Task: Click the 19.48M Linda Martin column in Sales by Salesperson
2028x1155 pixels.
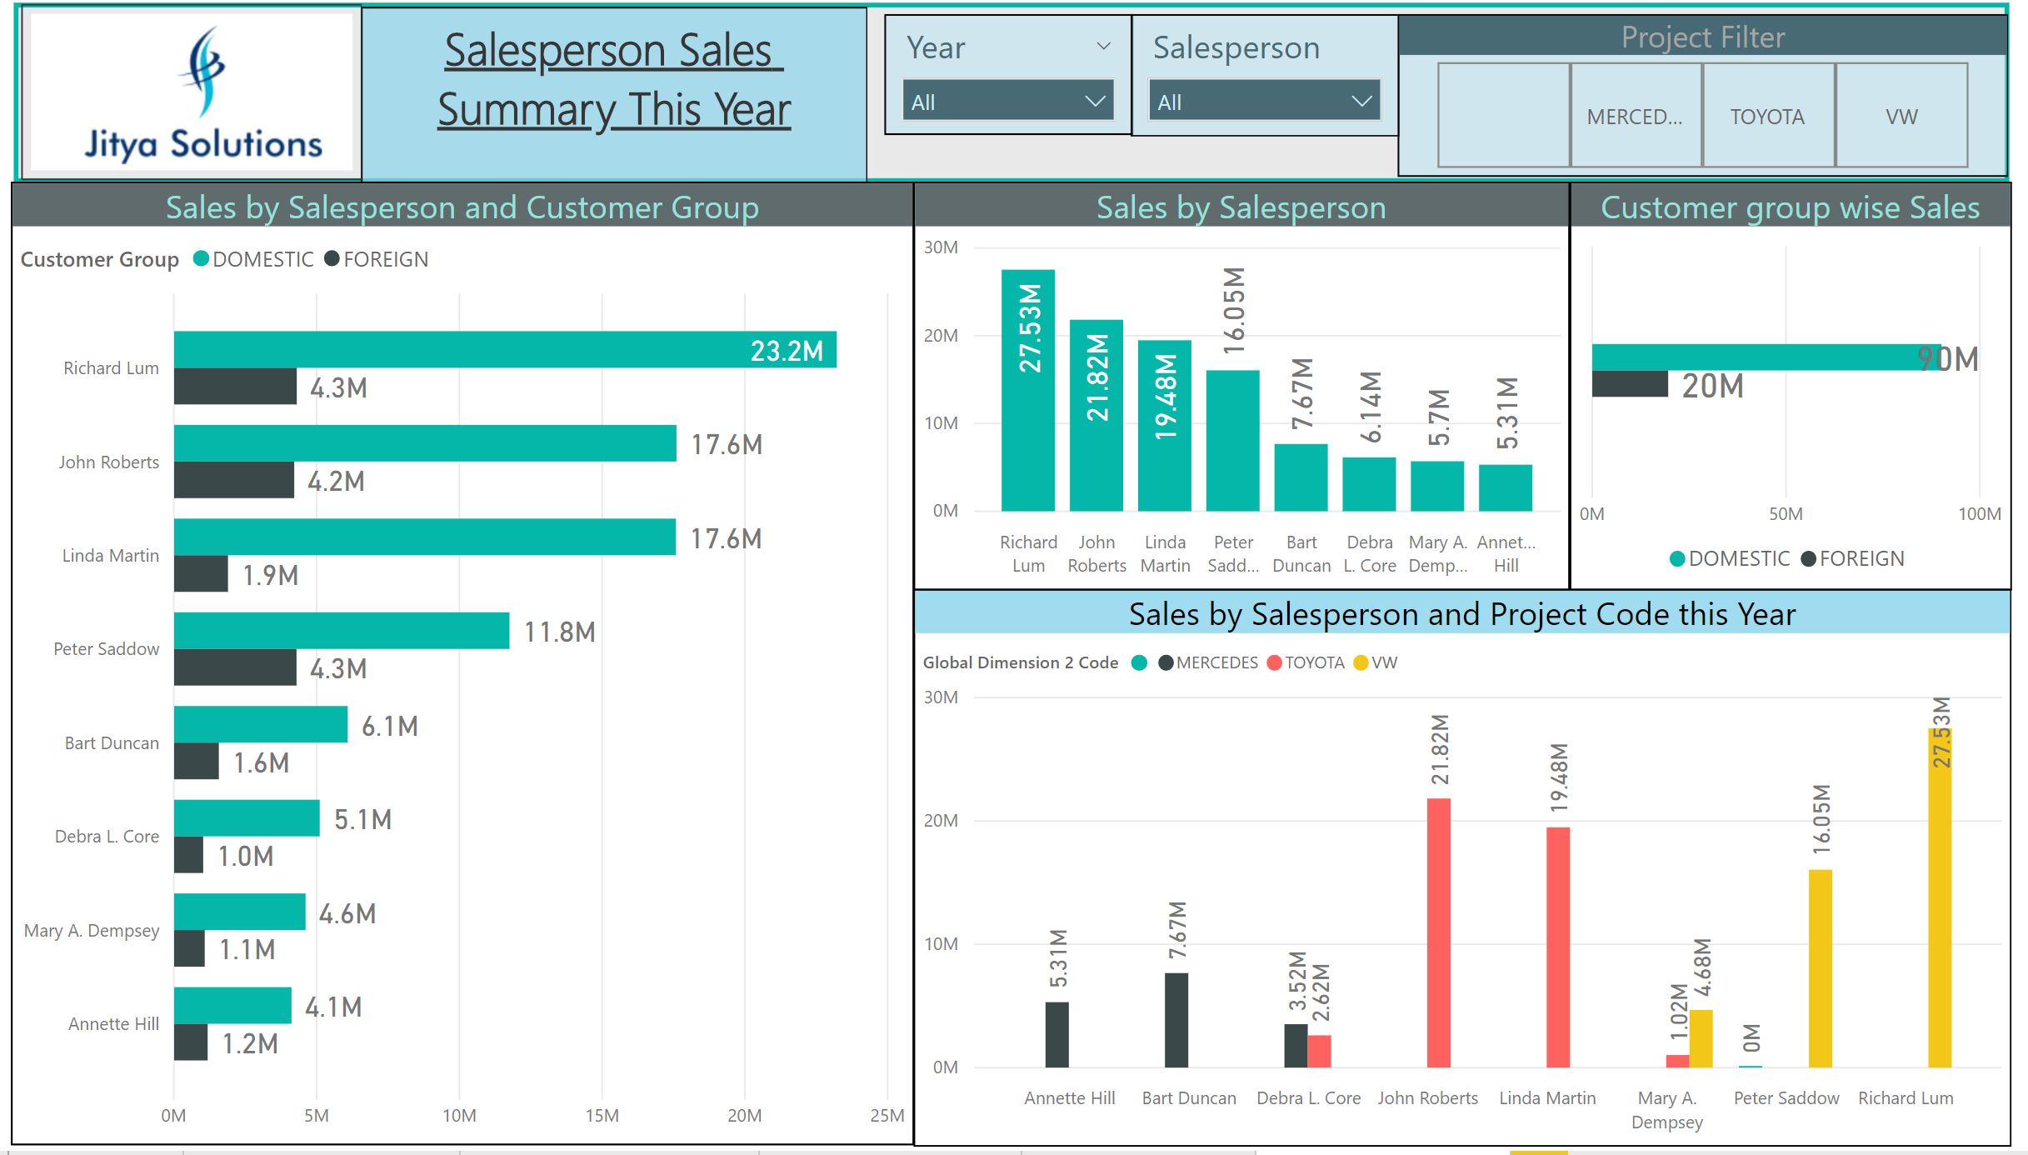Action: tap(1165, 425)
